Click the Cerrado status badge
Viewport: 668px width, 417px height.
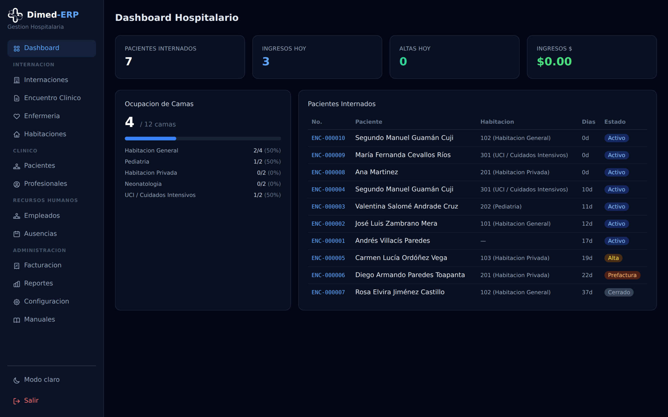[619, 292]
